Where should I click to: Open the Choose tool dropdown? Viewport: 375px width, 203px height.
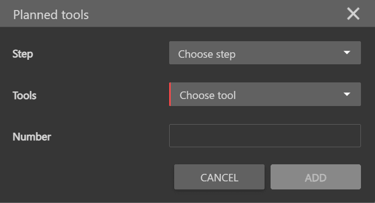265,94
